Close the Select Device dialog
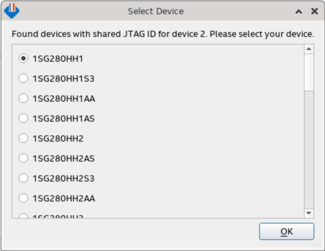 314,11
